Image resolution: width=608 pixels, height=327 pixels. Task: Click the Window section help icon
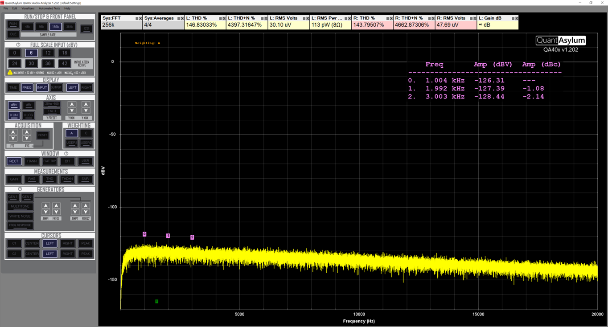(66, 154)
